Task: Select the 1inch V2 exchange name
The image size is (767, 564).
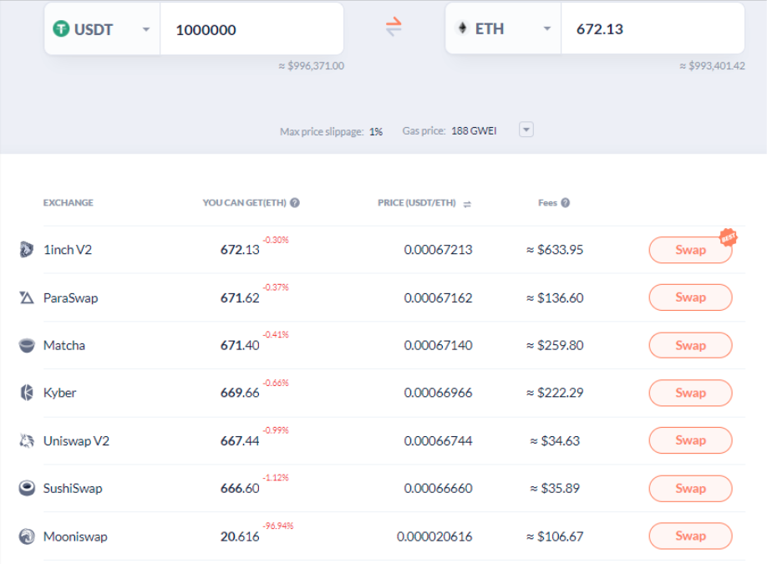Action: pyautogui.click(x=68, y=250)
